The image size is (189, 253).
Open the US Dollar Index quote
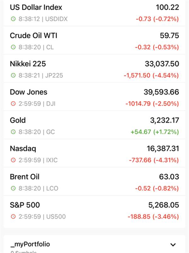tap(94, 13)
